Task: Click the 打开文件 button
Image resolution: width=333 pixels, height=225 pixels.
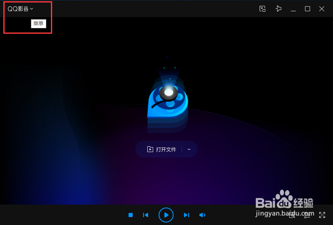Action: (161, 149)
